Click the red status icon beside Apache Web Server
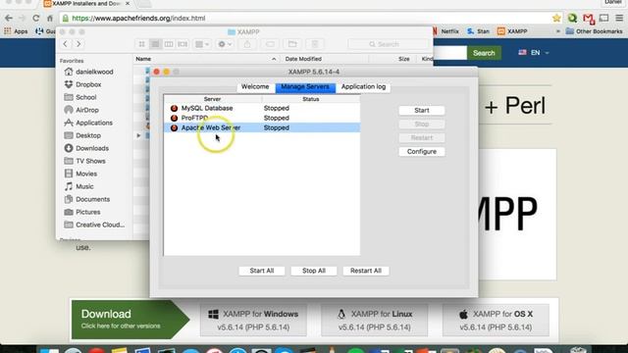Viewport: 628px width, 353px height. tap(174, 128)
